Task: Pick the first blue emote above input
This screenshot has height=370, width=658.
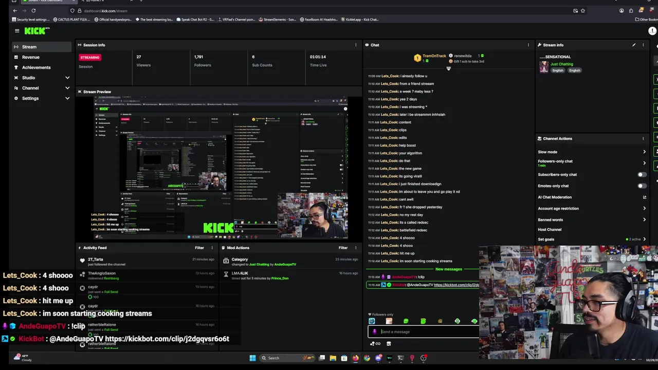Action: pos(372,321)
